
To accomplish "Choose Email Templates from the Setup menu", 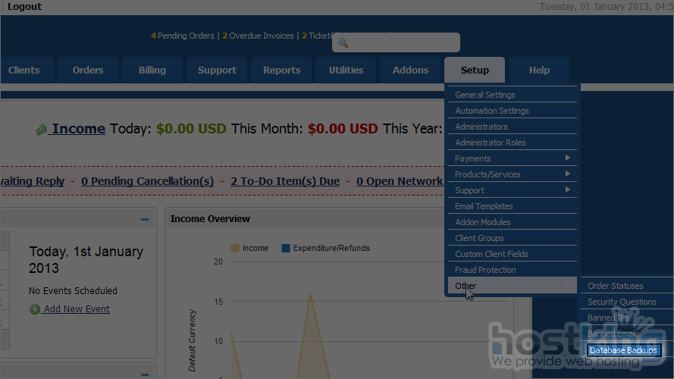I will (484, 206).
